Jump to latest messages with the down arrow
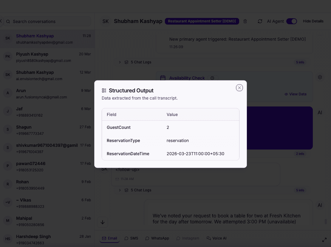331x247 pixels. click(x=103, y=222)
